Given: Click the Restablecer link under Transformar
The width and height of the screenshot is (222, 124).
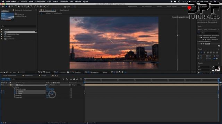Looking at the screenshot, I should click(x=47, y=87).
